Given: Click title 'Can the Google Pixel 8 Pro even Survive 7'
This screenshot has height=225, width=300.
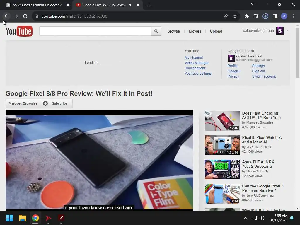Looking at the screenshot, I should click(262, 188).
